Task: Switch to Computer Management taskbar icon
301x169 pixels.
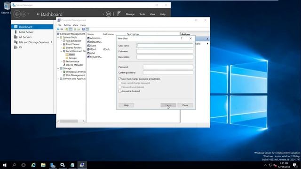Action: pos(82,165)
